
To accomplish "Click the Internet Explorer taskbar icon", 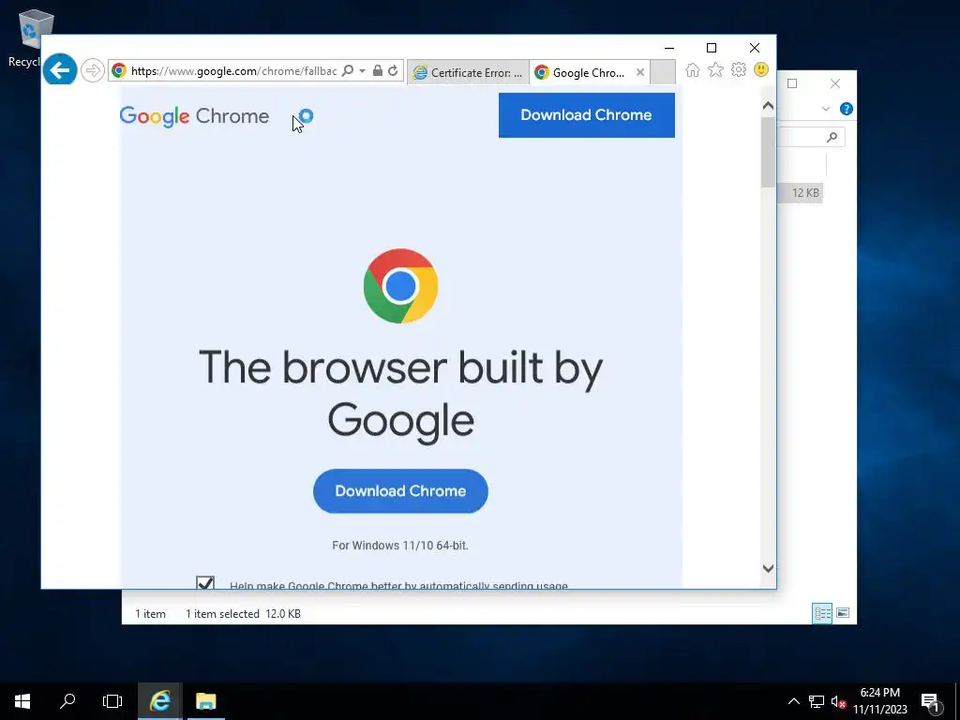I will pos(159,701).
